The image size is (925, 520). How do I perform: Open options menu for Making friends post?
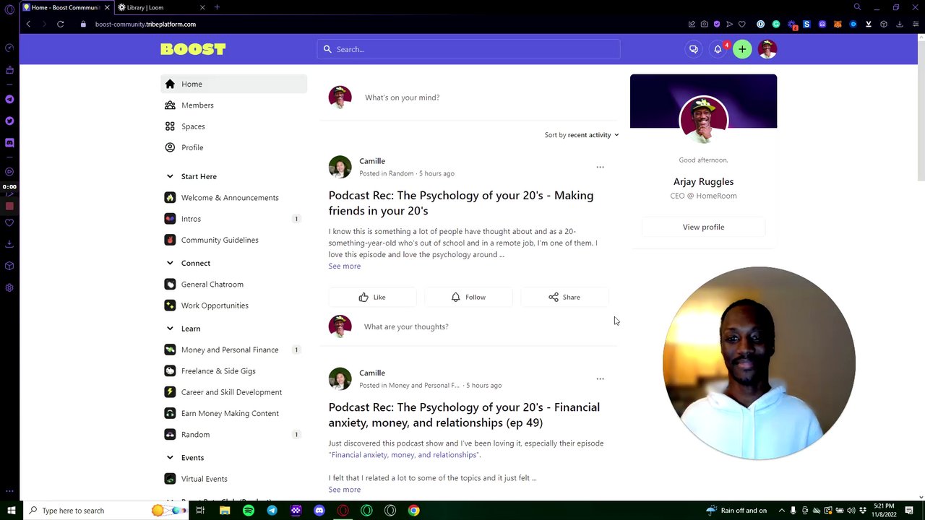tap(600, 167)
